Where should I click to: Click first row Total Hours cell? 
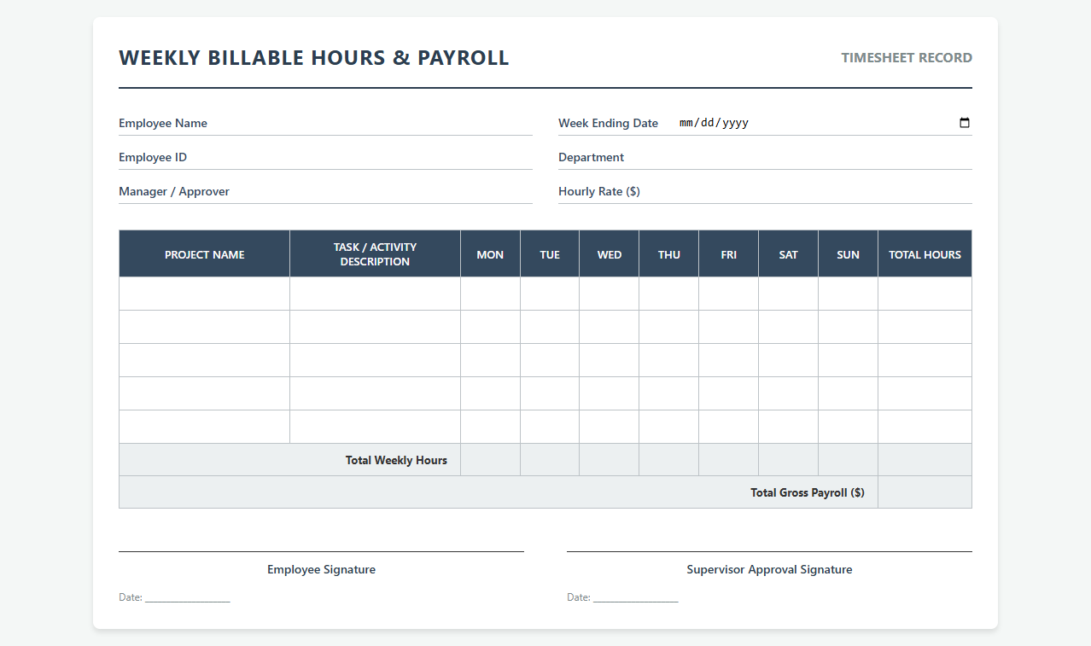(925, 294)
